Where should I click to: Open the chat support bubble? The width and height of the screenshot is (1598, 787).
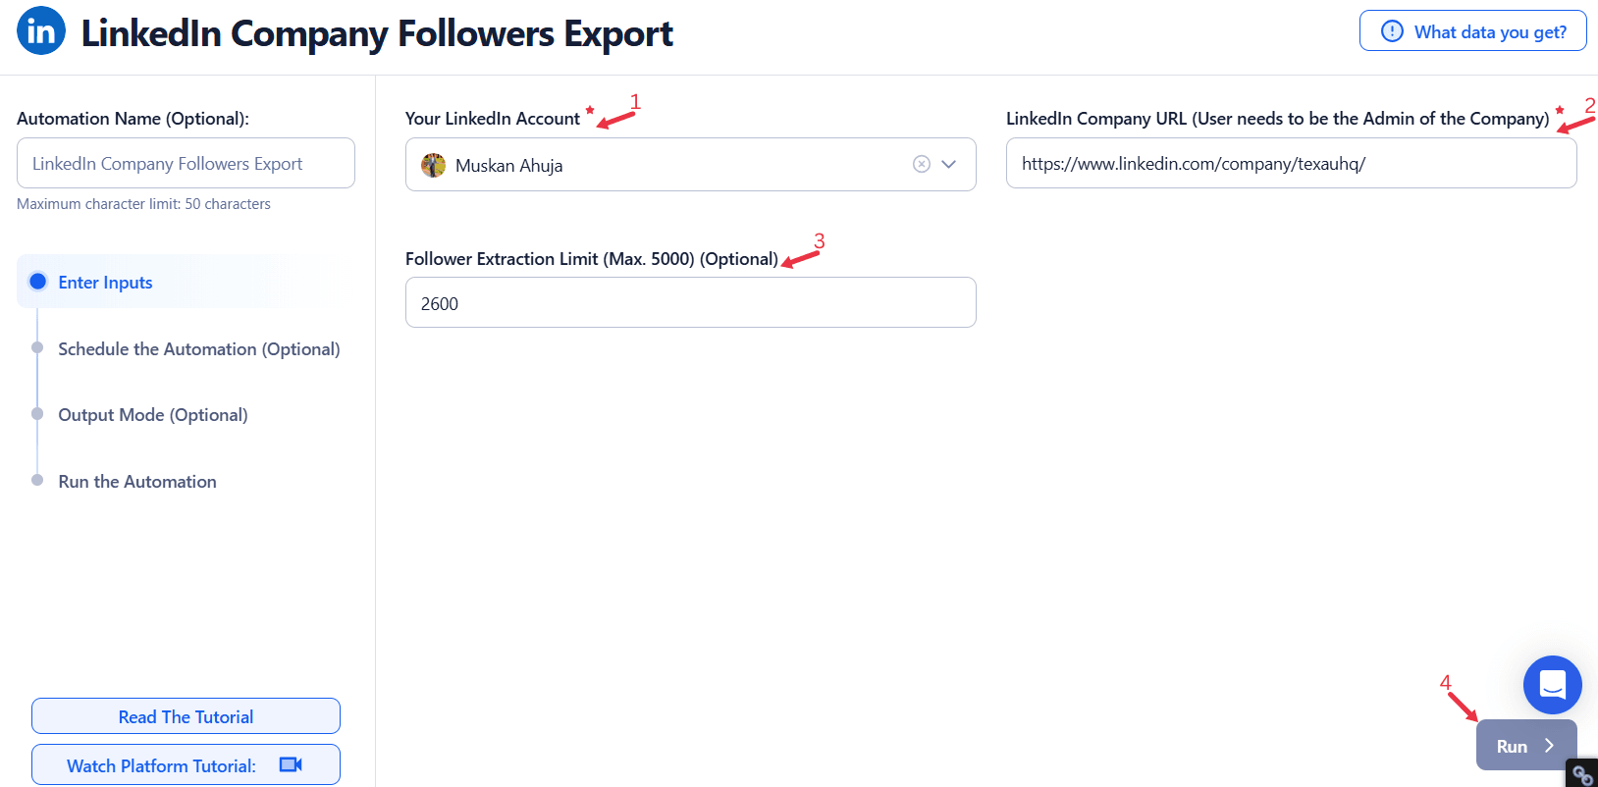pyautogui.click(x=1552, y=685)
